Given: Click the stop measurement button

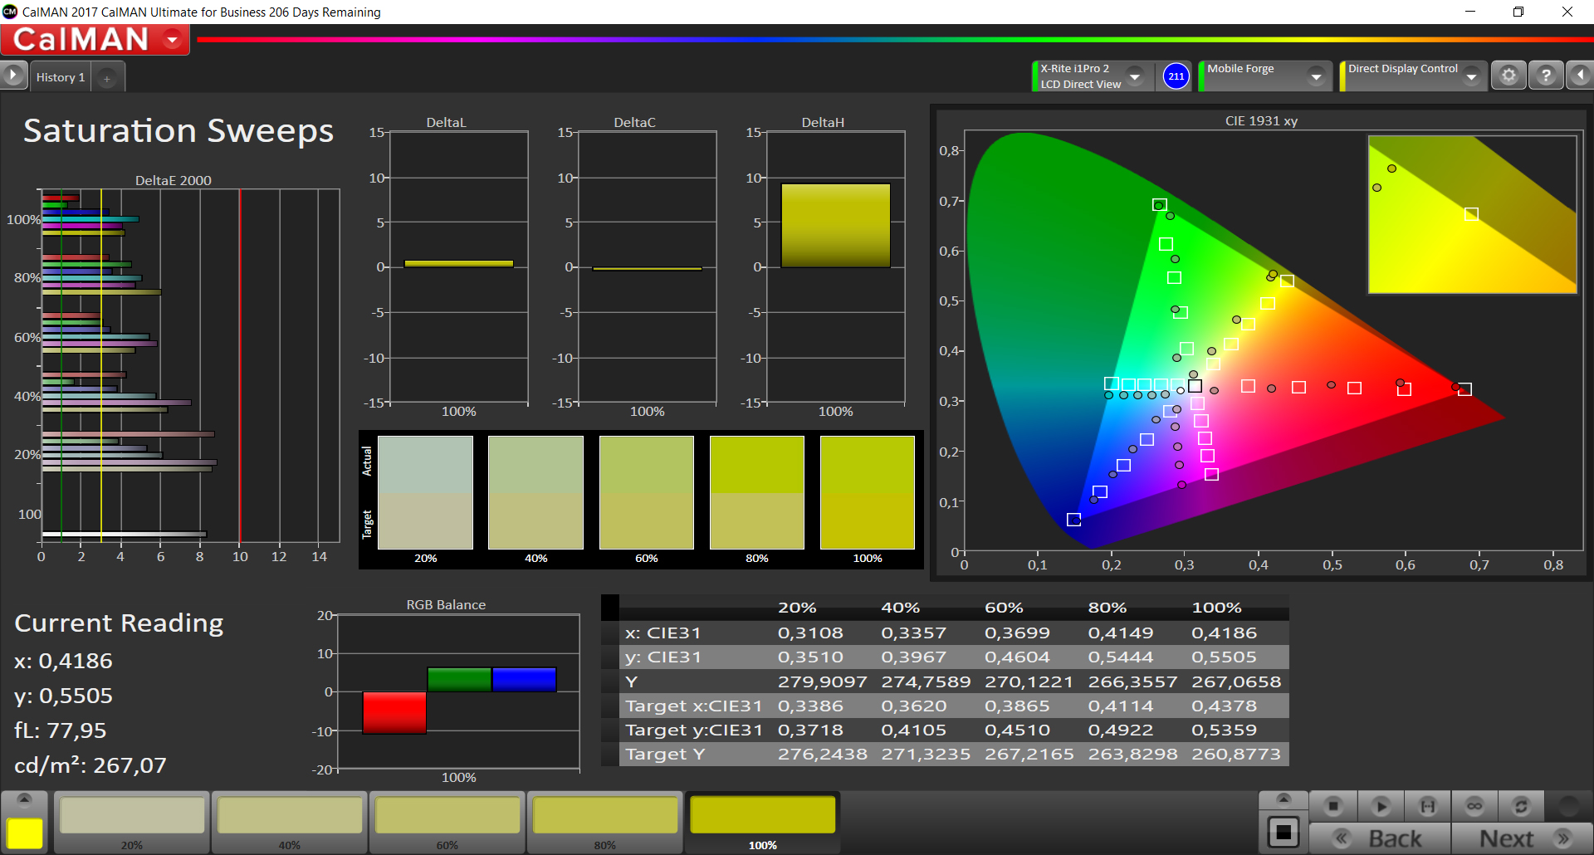Looking at the screenshot, I should (x=1333, y=806).
